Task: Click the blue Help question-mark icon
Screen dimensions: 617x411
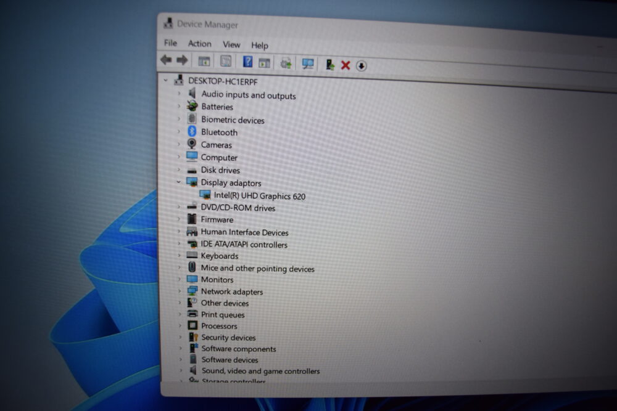Action: 247,61
